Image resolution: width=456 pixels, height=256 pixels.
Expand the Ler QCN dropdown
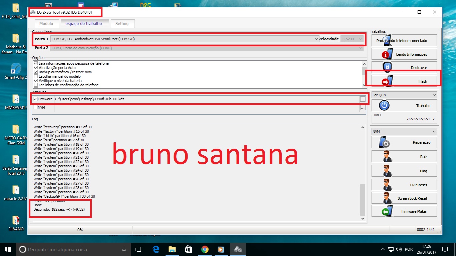(x=404, y=95)
